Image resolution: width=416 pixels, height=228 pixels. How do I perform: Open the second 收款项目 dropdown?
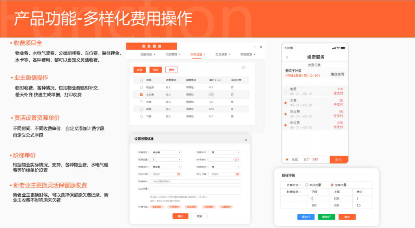[x=166, y=167]
